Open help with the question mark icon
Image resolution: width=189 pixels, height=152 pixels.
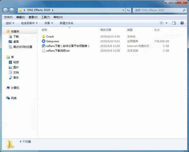(x=182, y=23)
